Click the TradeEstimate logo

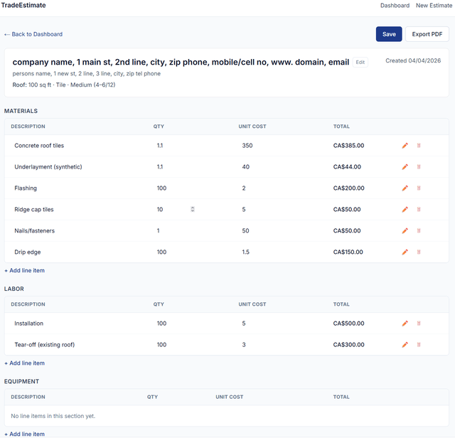tap(23, 5)
